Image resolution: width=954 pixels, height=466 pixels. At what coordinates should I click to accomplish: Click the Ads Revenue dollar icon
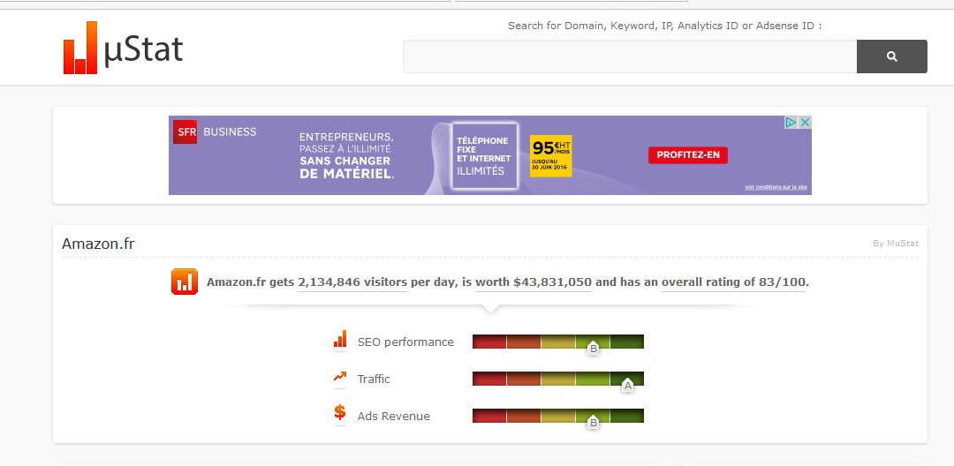340,413
